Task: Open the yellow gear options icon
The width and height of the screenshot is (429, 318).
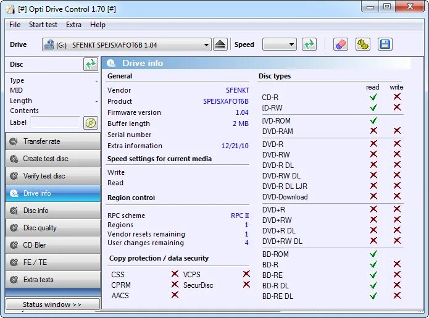Action: coord(363,44)
